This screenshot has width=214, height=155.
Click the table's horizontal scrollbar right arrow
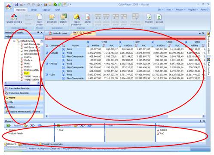pos(204,116)
